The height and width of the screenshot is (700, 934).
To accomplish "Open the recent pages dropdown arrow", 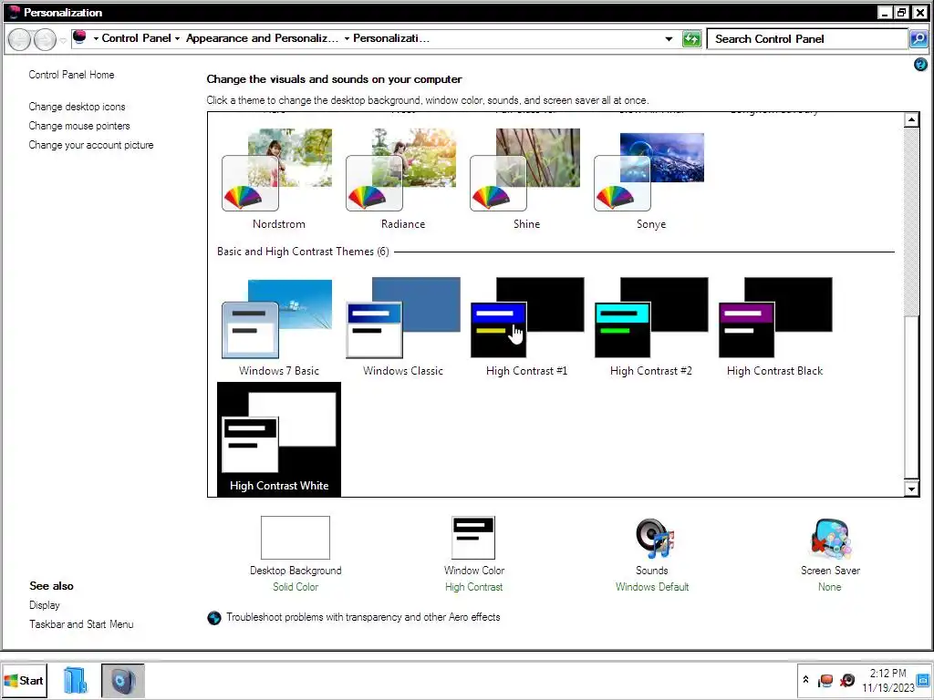I will (63, 40).
